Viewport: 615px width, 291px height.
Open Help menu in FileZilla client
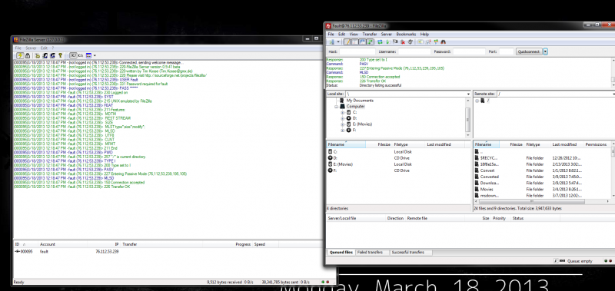424,34
